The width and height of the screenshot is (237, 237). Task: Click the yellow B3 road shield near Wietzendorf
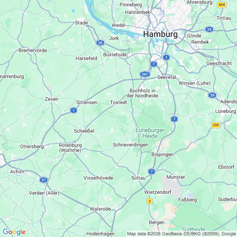pos(149,201)
